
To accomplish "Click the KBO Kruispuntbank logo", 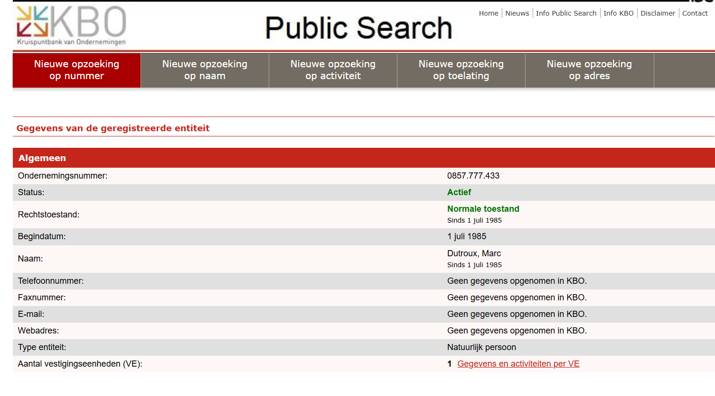I will pyautogui.click(x=71, y=26).
